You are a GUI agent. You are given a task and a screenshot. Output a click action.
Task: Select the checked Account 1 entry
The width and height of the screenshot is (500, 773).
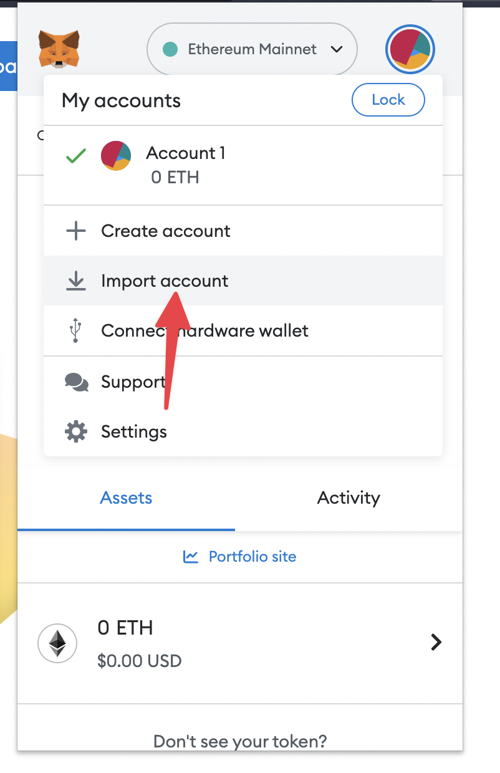tap(243, 165)
